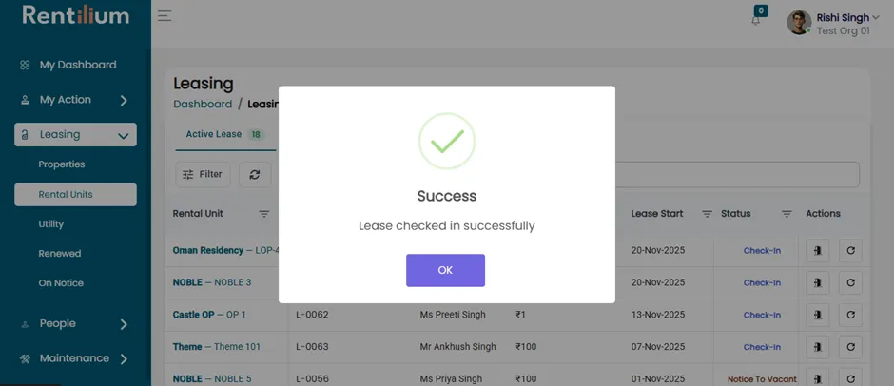Open the notifications bell icon
894x386 pixels.
pyautogui.click(x=755, y=21)
